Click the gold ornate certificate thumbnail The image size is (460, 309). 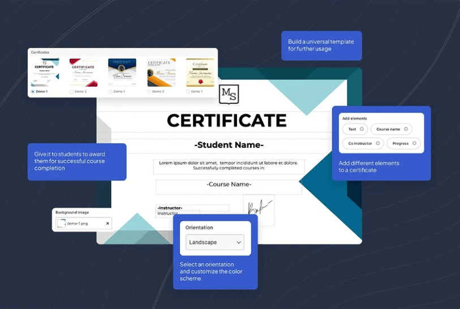(200, 72)
